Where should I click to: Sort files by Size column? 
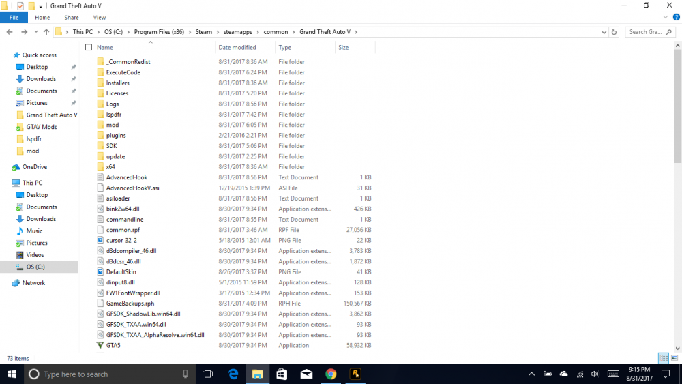tap(344, 47)
